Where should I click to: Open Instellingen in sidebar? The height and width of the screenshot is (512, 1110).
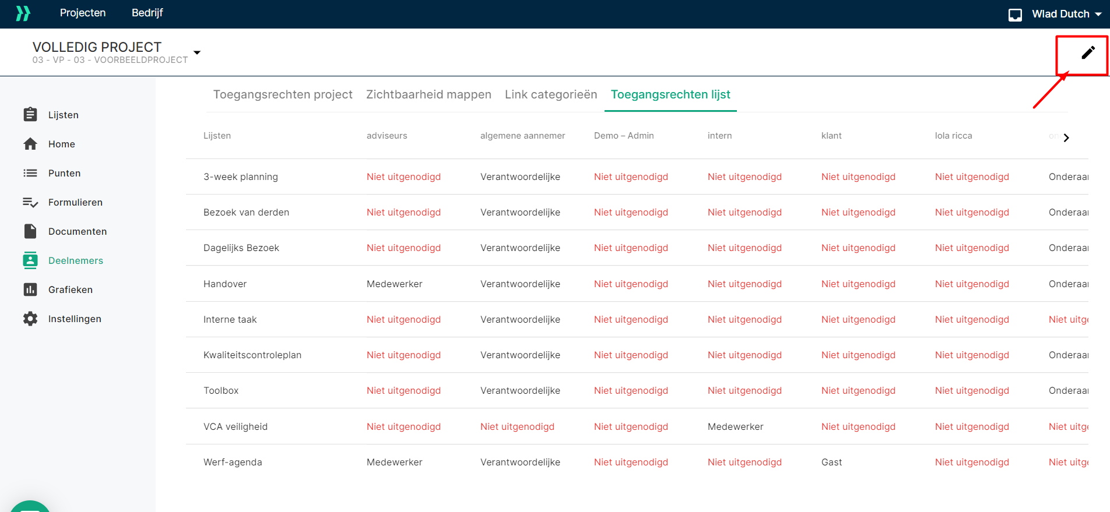click(x=75, y=319)
